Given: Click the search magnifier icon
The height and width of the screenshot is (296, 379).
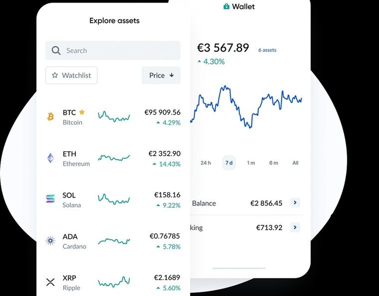Looking at the screenshot, I should tap(56, 50).
